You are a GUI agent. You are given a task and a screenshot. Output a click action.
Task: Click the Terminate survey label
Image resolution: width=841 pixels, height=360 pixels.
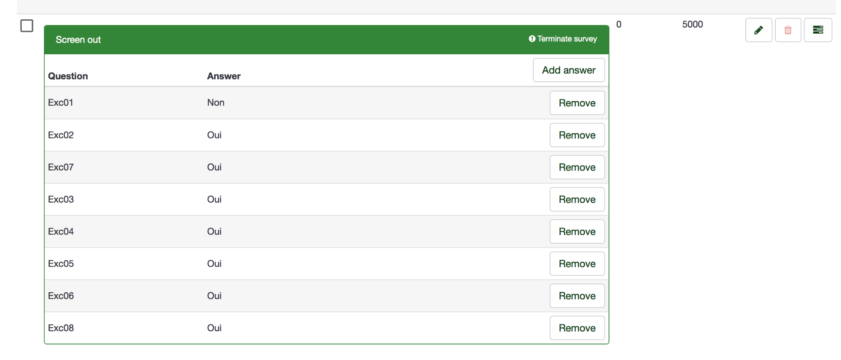567,39
